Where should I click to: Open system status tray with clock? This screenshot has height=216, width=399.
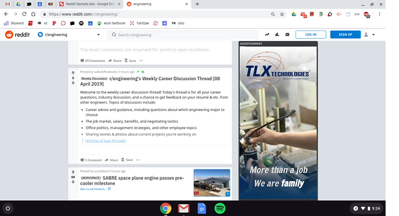click(x=367, y=208)
